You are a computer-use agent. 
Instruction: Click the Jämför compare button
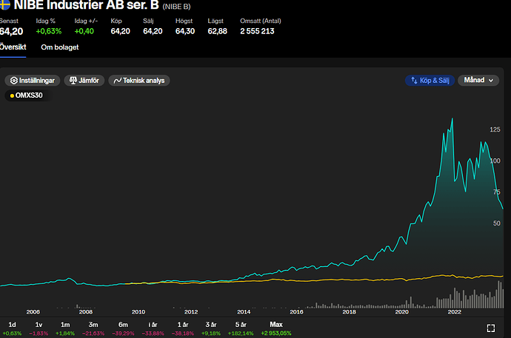[84, 80]
